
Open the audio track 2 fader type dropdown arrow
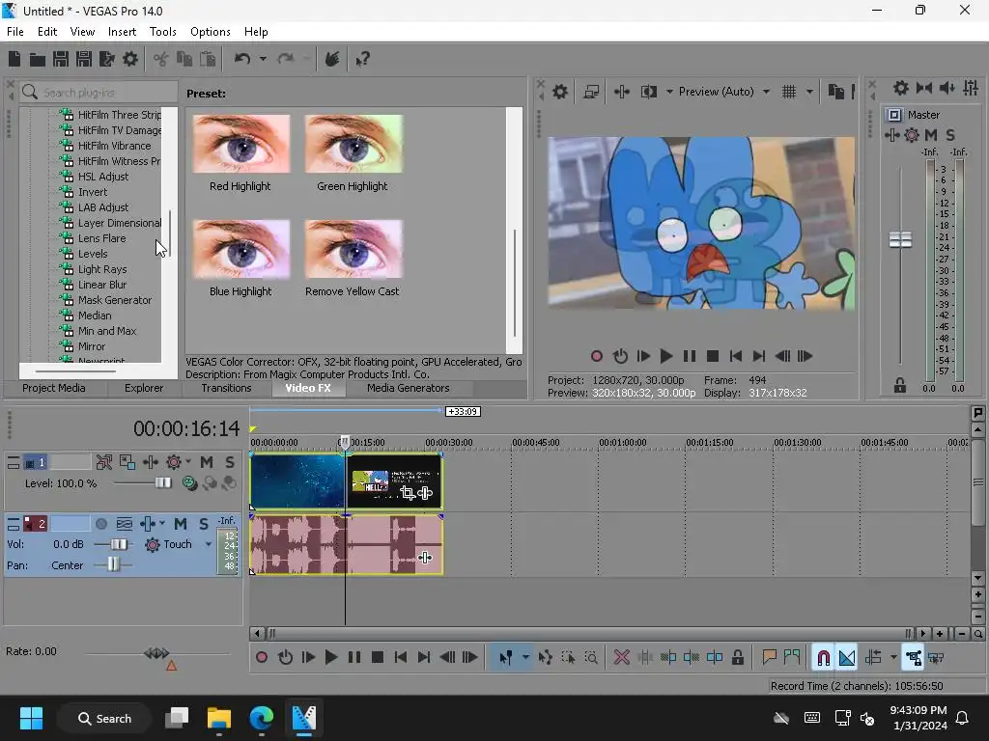[162, 524]
